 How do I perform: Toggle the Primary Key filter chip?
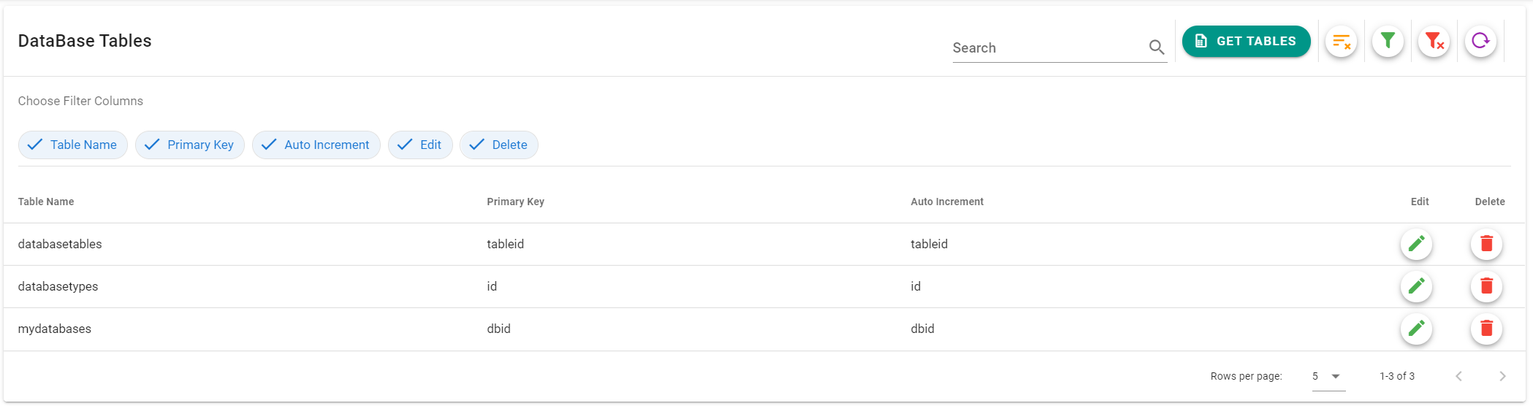tap(190, 145)
